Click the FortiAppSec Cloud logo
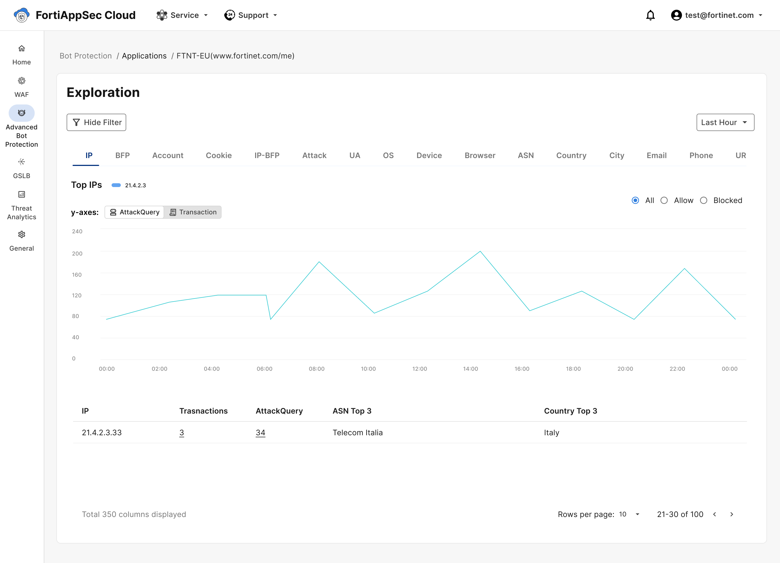 [22, 15]
